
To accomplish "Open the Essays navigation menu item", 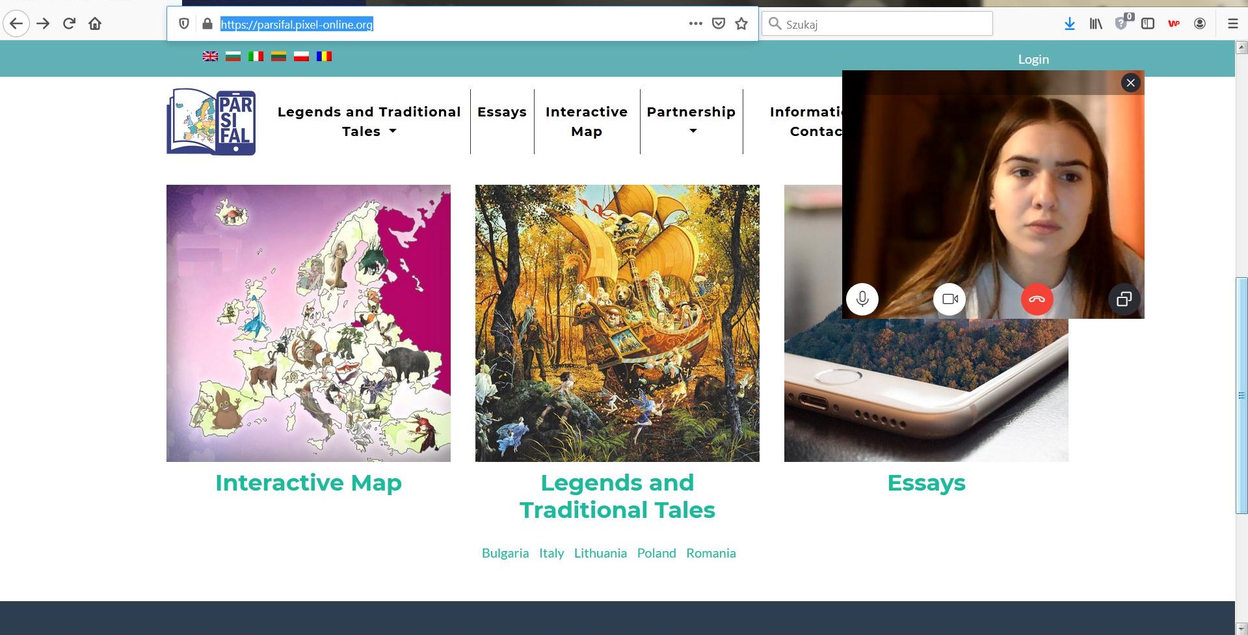I will [501, 112].
